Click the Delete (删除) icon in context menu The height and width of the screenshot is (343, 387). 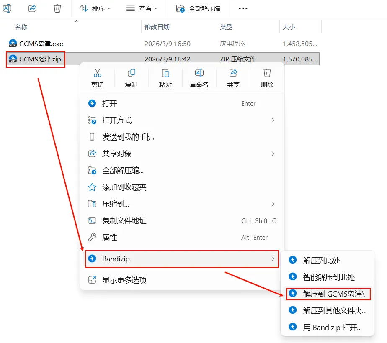(267, 73)
